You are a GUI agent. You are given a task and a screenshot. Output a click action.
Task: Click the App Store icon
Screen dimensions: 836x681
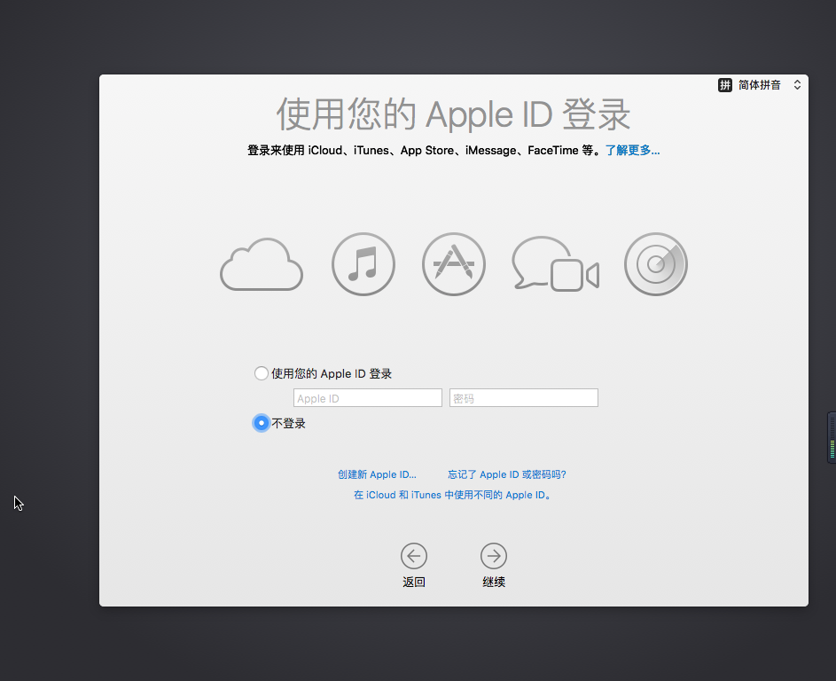[454, 264]
